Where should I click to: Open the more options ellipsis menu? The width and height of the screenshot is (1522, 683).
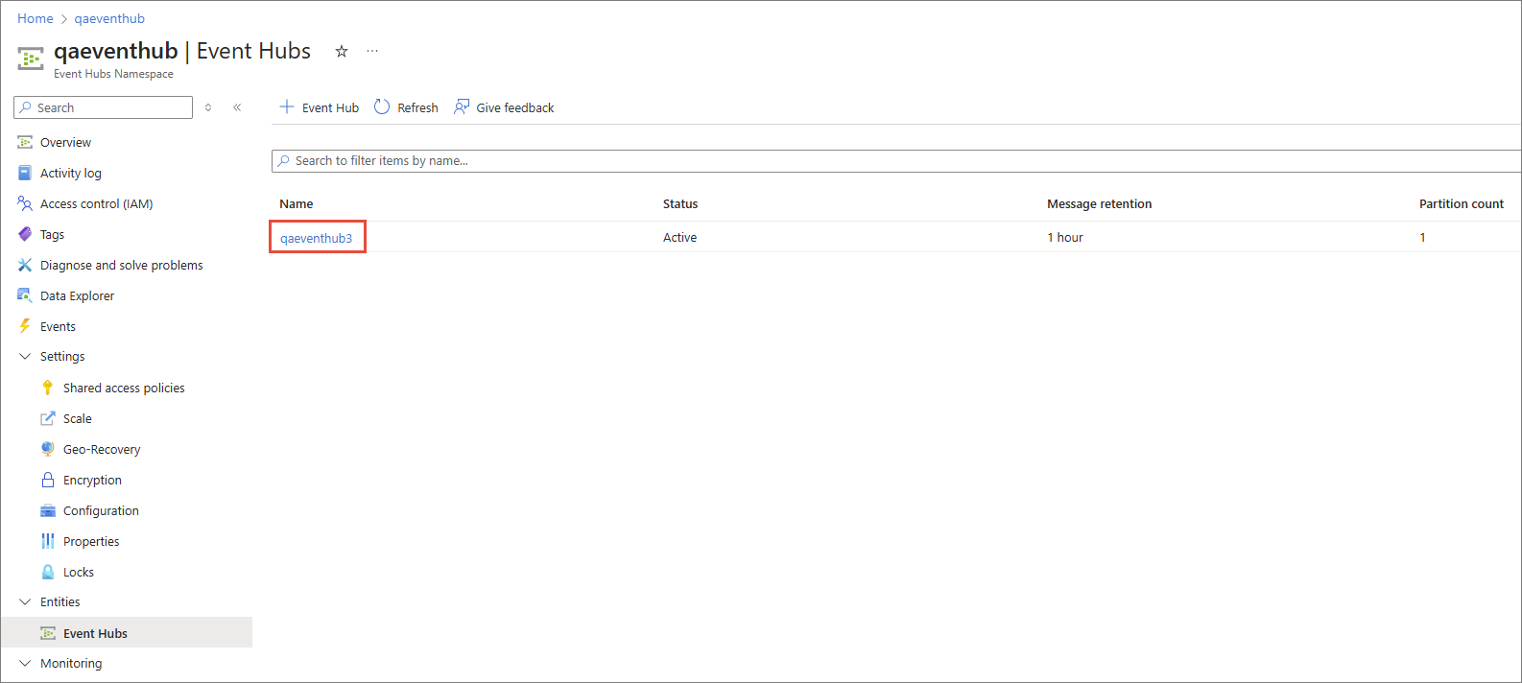372,52
